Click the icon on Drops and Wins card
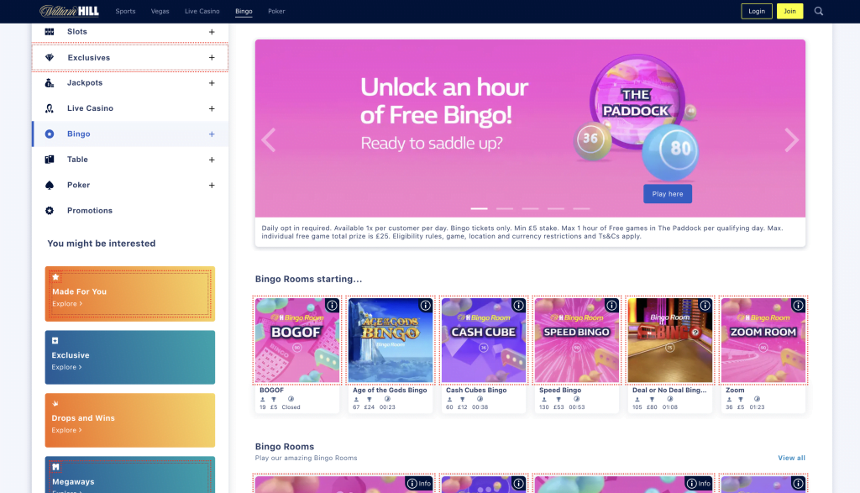The image size is (860, 493). 55,404
